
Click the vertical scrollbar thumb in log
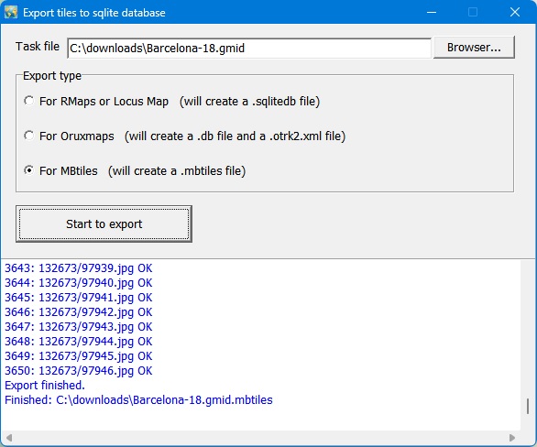point(528,406)
